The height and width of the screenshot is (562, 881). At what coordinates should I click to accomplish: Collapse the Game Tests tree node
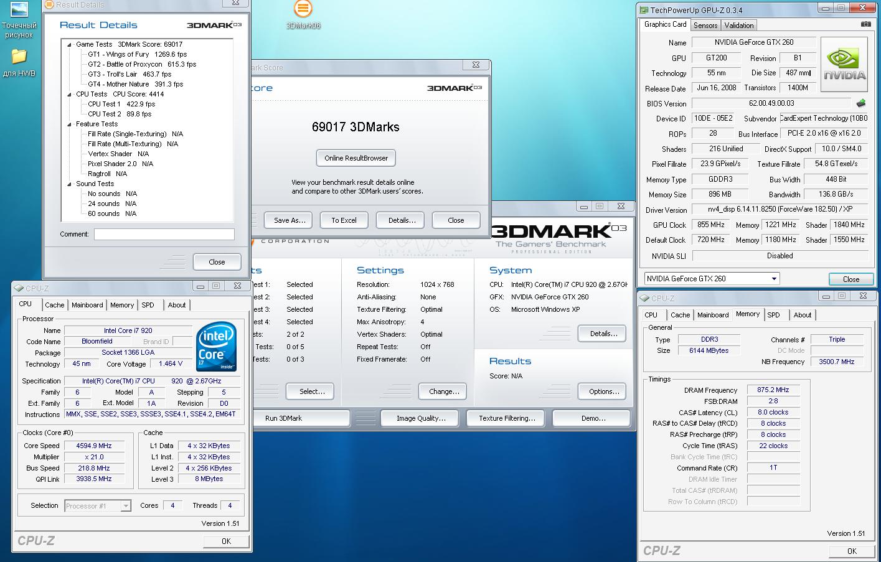pos(70,44)
